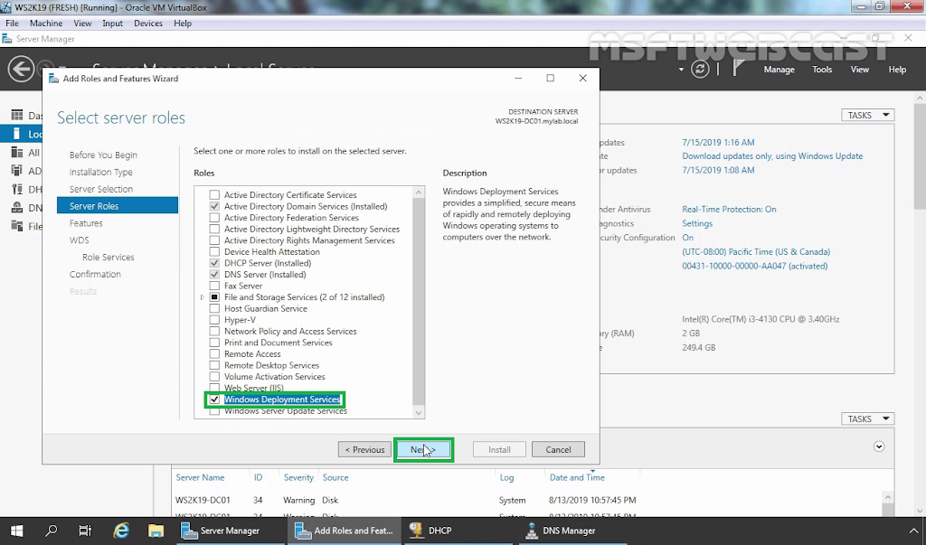
Task: Open the Help menu in Server Manager
Action: click(897, 69)
